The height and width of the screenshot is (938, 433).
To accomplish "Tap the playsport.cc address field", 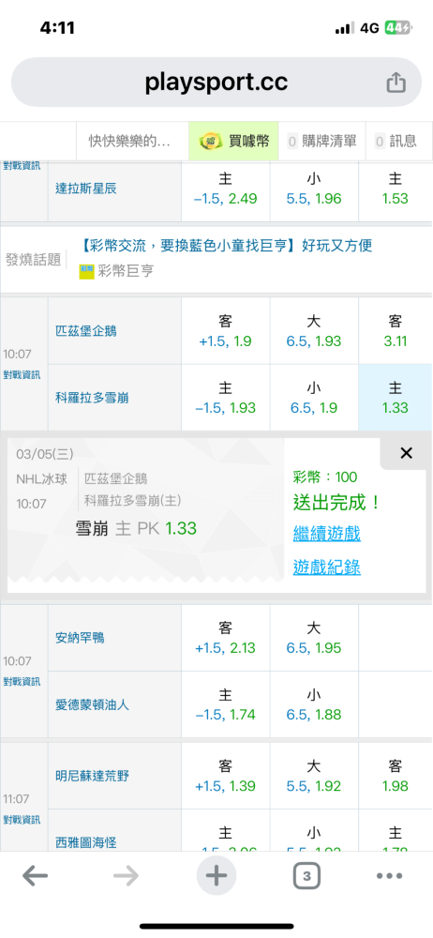I will coord(216,83).
